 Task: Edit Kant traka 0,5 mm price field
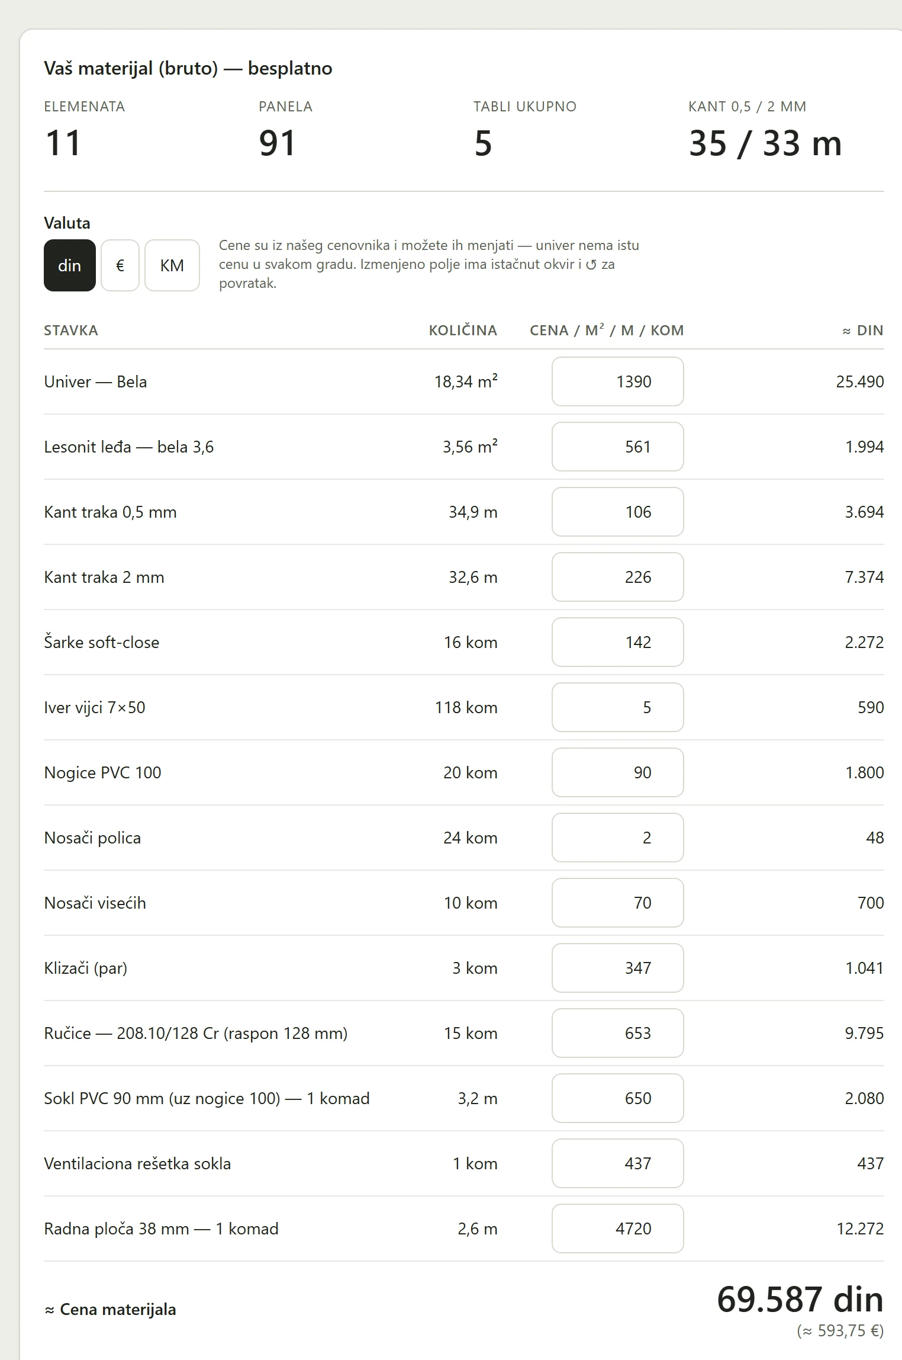tap(618, 512)
